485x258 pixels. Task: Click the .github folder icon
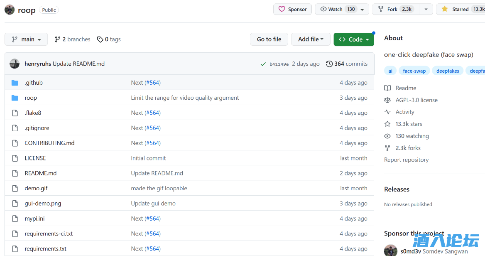pyautogui.click(x=15, y=83)
